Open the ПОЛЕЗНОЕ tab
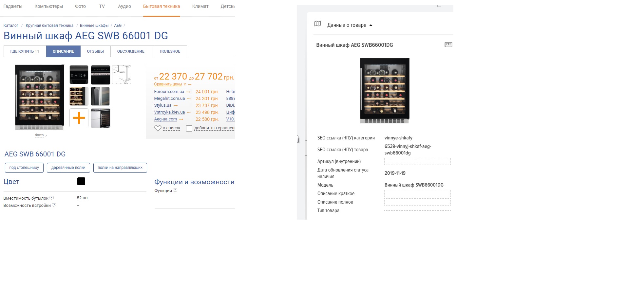 click(170, 51)
